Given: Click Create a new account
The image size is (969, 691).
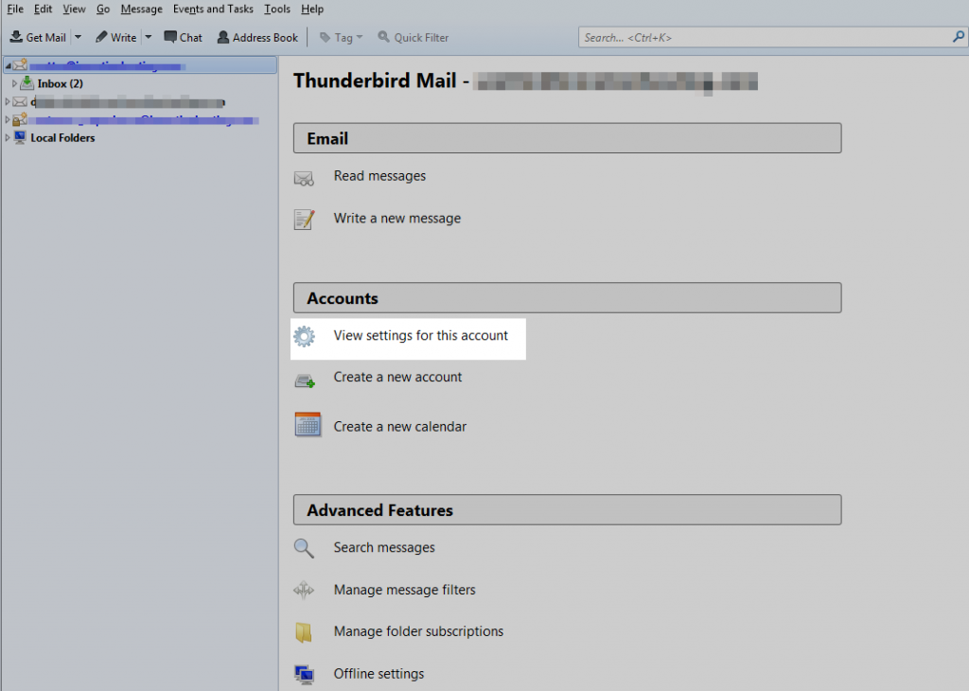Looking at the screenshot, I should (x=397, y=377).
